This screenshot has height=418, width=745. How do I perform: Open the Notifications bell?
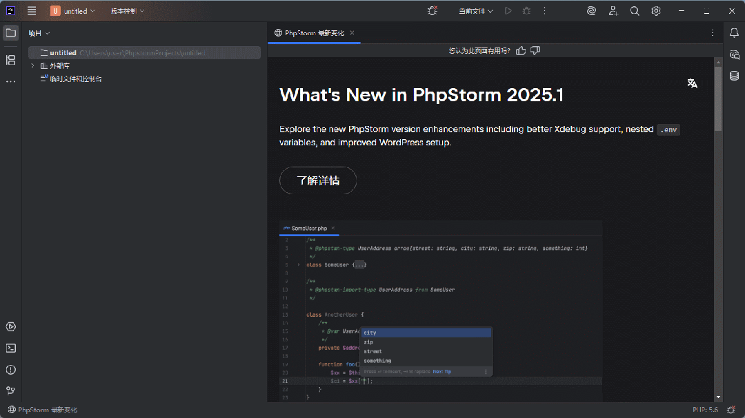(734, 33)
